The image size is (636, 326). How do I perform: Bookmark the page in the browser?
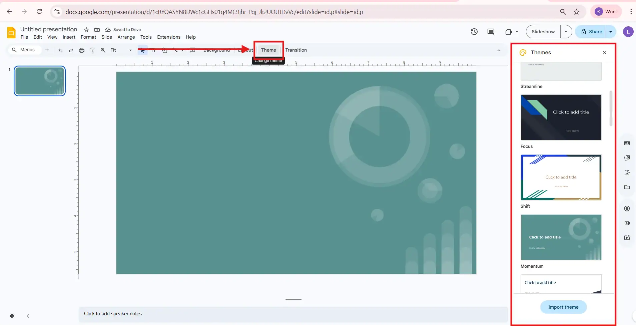click(x=577, y=11)
